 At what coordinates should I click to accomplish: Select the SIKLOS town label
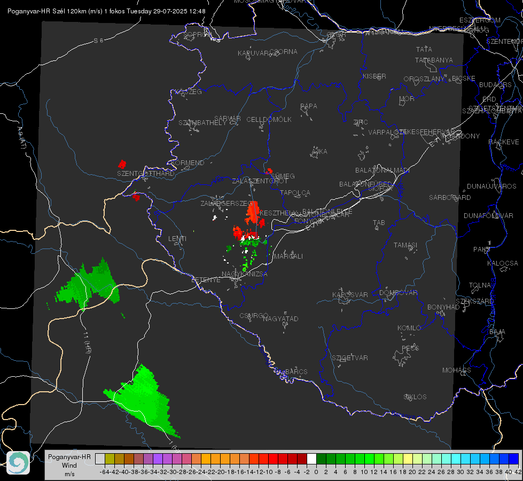click(x=415, y=397)
